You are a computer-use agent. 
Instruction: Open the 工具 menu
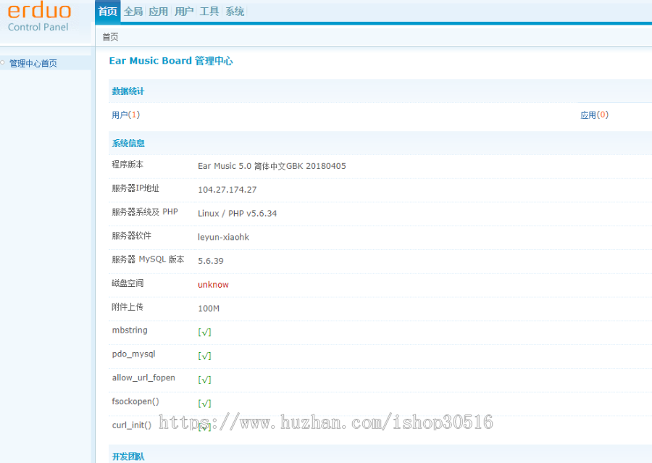(209, 11)
